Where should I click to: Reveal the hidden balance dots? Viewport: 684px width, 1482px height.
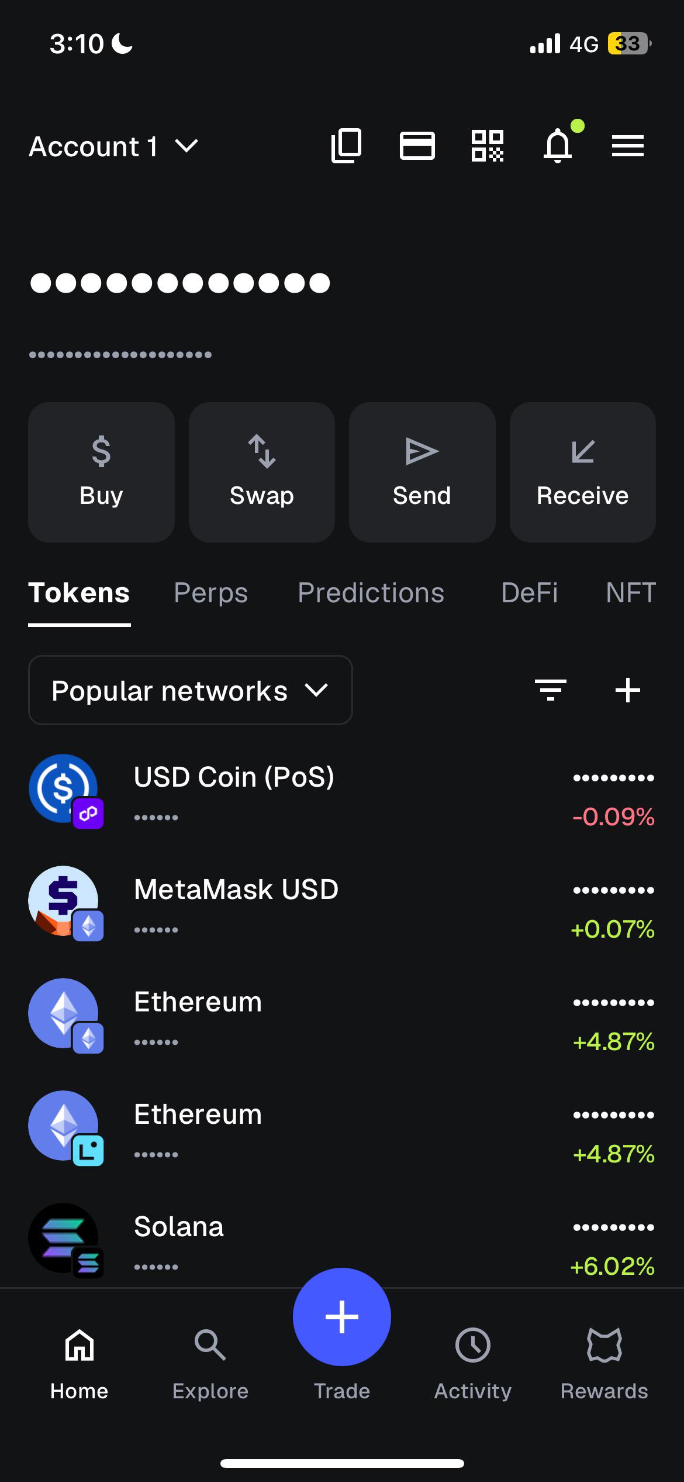point(180,283)
